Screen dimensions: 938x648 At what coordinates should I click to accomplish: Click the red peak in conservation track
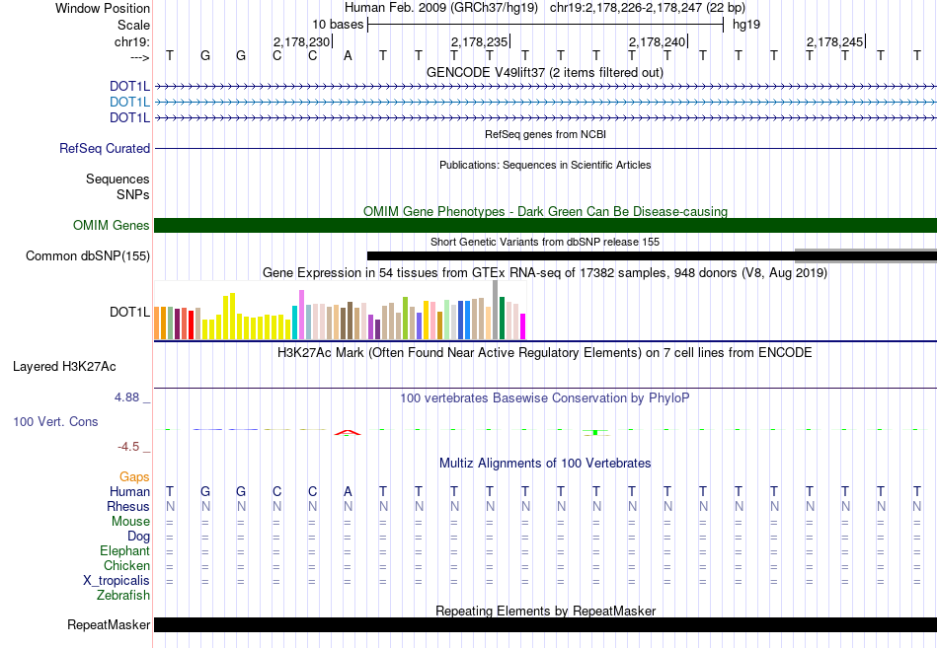point(348,432)
